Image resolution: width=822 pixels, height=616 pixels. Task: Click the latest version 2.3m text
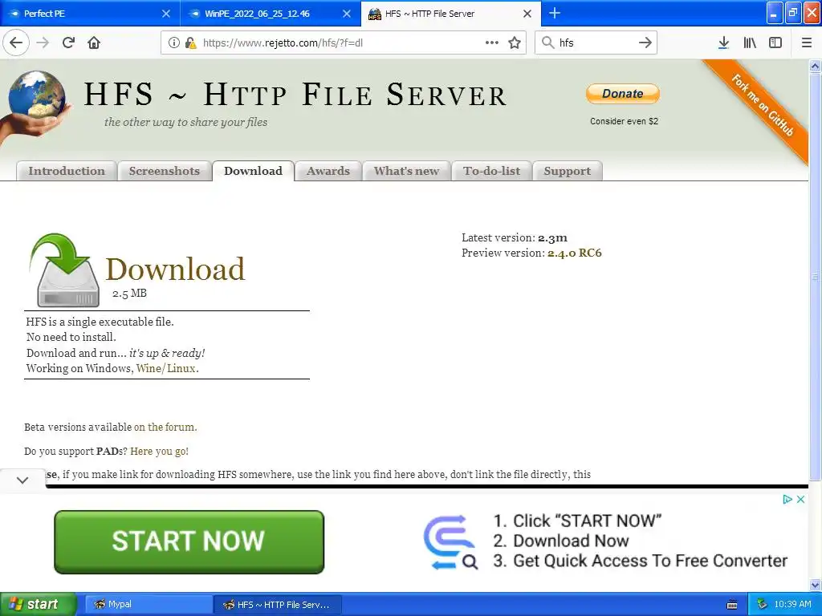point(552,237)
